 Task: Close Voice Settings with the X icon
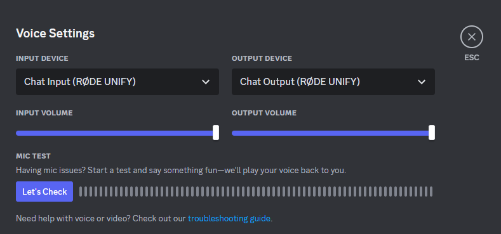tap(471, 37)
